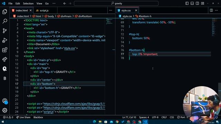Click Ln 77, Col 10 status entry
This screenshot has height=124, width=221.
pyautogui.click(x=129, y=117)
